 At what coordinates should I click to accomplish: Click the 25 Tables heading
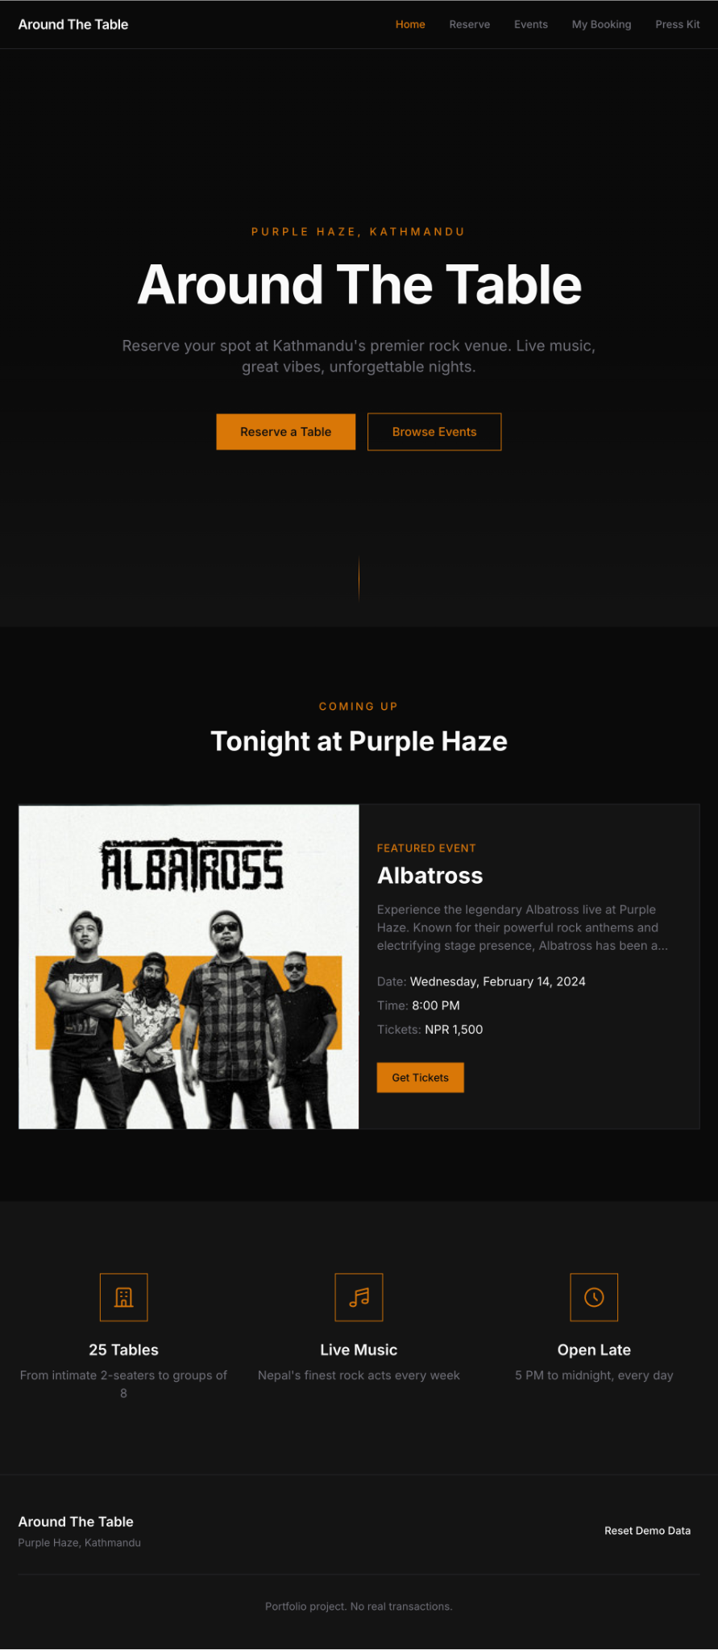point(123,1349)
